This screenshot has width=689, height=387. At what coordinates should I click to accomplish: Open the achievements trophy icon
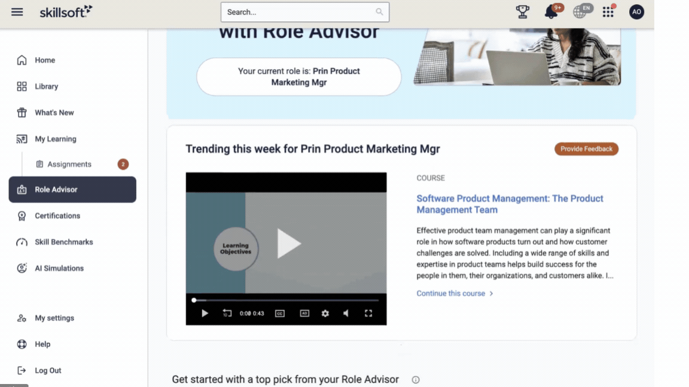[523, 12]
